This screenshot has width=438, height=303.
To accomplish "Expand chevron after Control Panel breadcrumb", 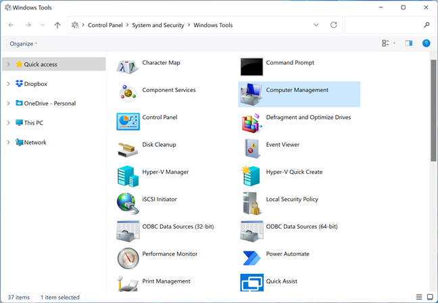I will coord(127,25).
